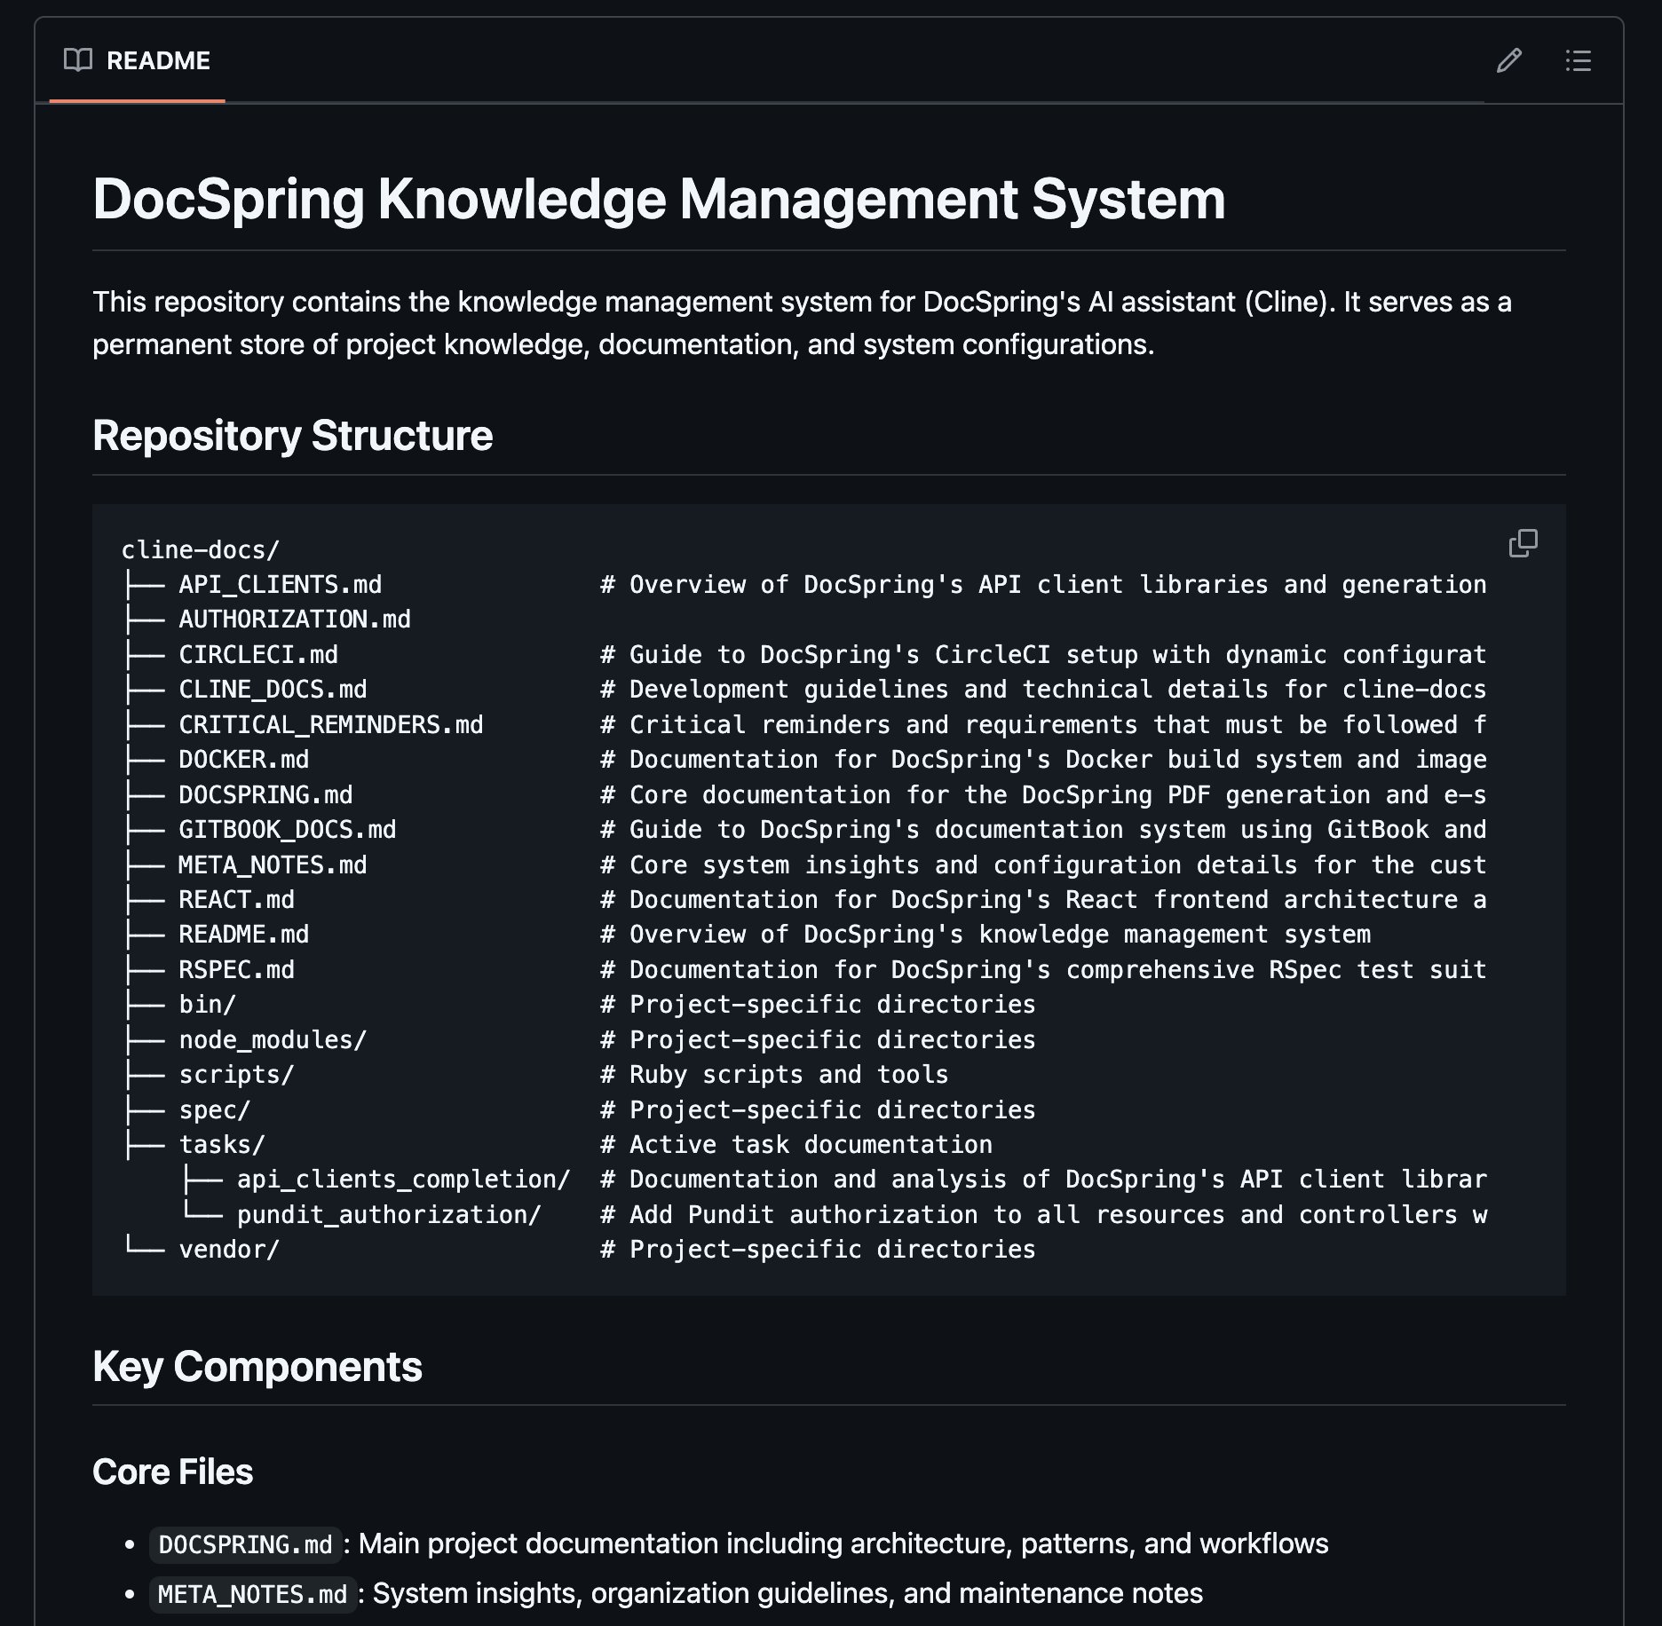Click REACT.md in the tree listing
The width and height of the screenshot is (1662, 1626).
pos(236,900)
